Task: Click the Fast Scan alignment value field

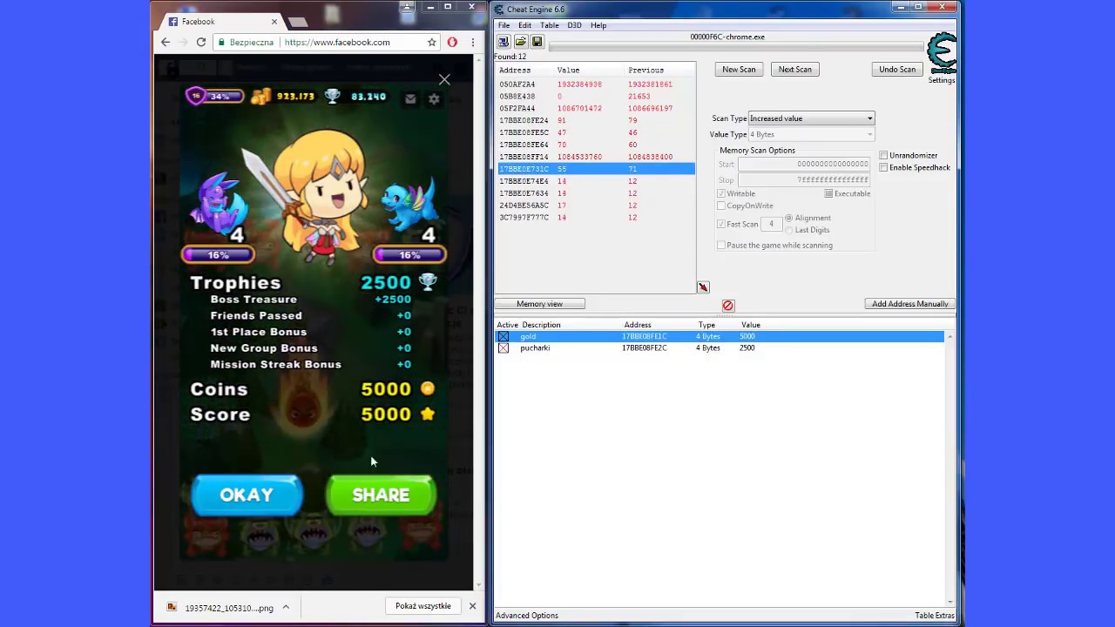Action: tap(771, 224)
